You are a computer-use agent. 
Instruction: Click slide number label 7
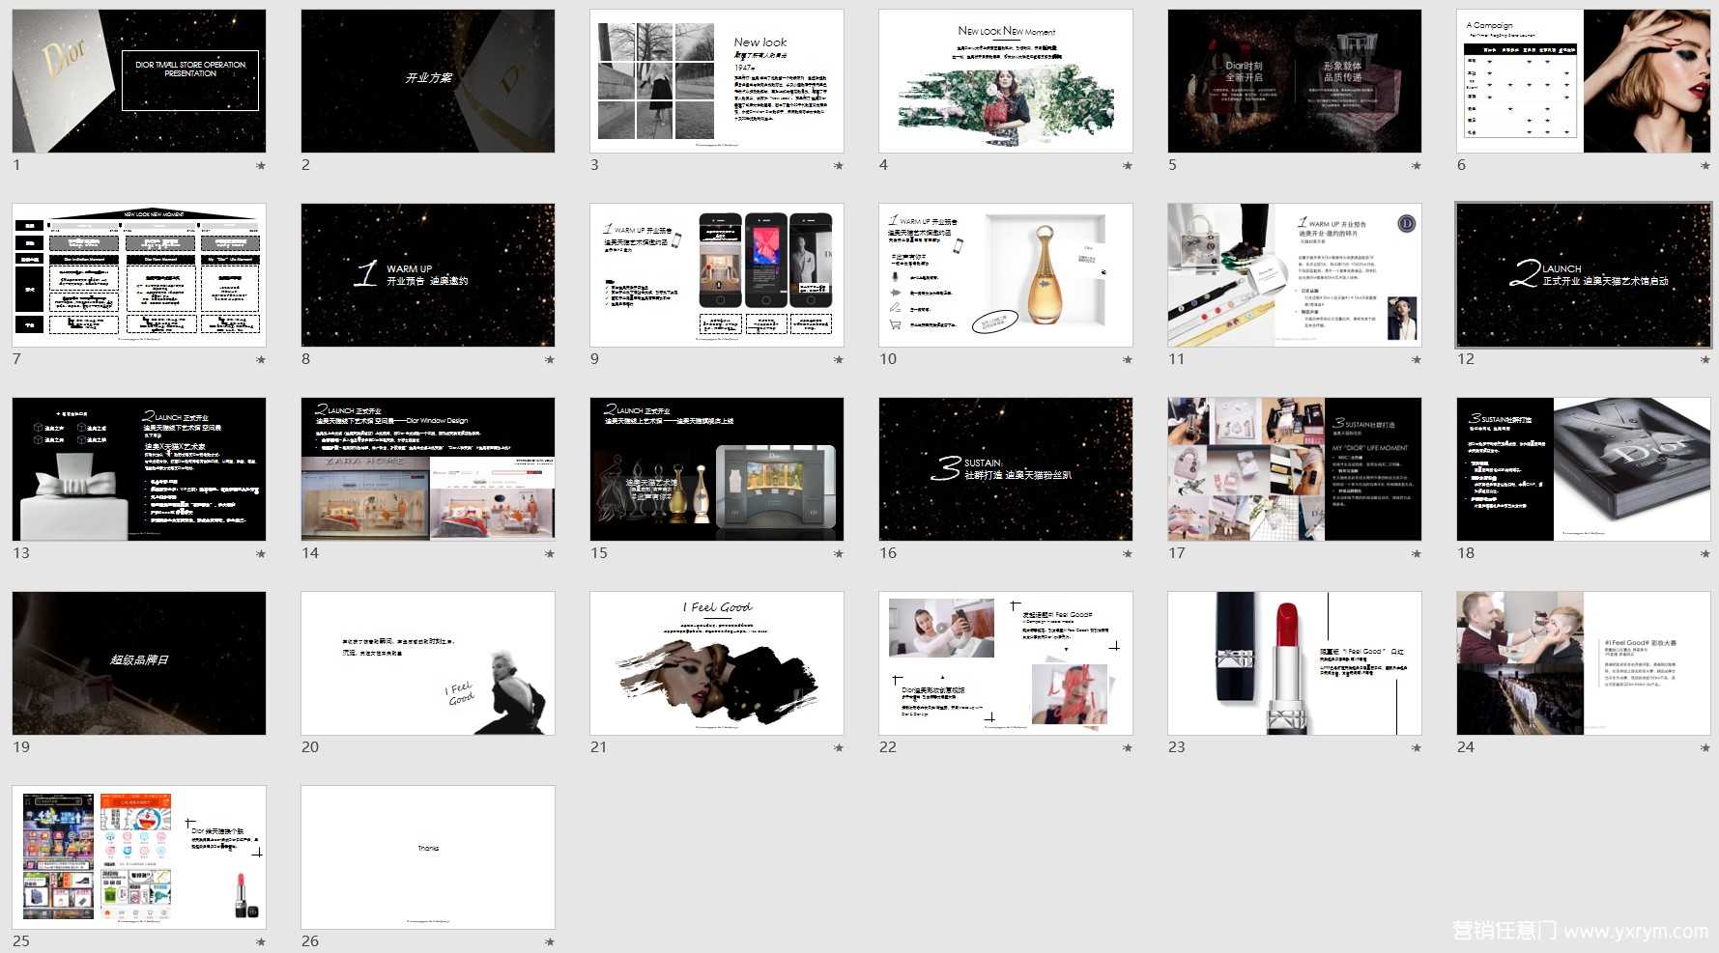pos(16,359)
